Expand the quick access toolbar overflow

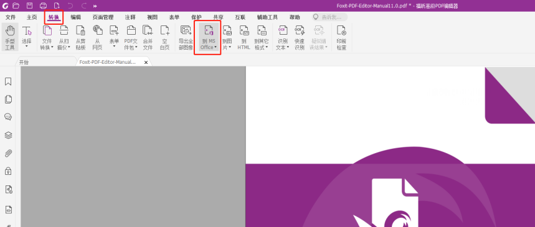[x=95, y=6]
